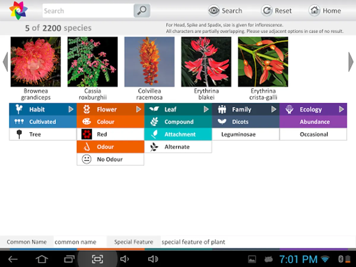Click the Ecology globe icon
The width and height of the screenshot is (356, 267).
(290, 109)
